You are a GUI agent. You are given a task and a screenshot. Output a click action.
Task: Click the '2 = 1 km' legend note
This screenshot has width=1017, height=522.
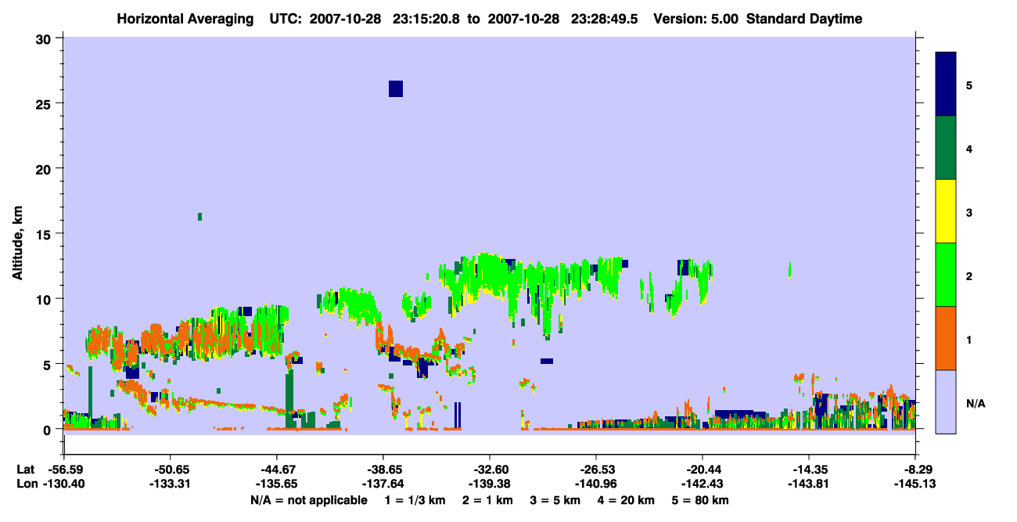(x=489, y=500)
